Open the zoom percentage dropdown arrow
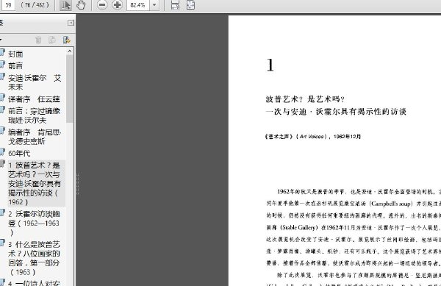This screenshot has width=441, height=286. 154,5
